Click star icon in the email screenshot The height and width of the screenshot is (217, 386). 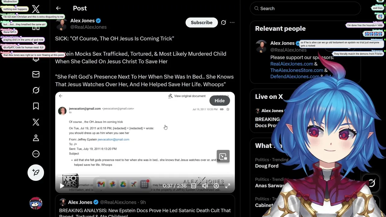click(x=228, y=109)
